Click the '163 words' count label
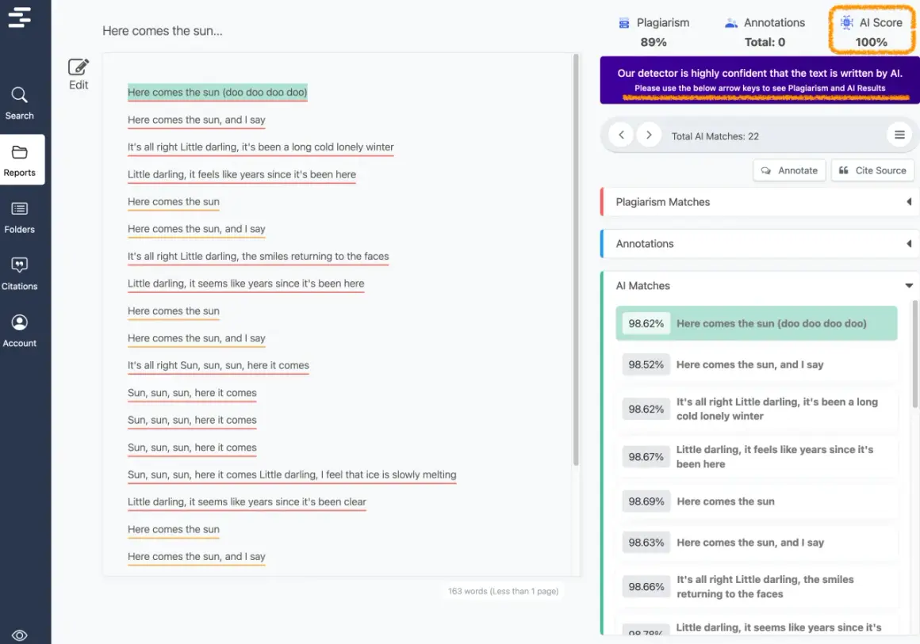The image size is (920, 644). 503,591
